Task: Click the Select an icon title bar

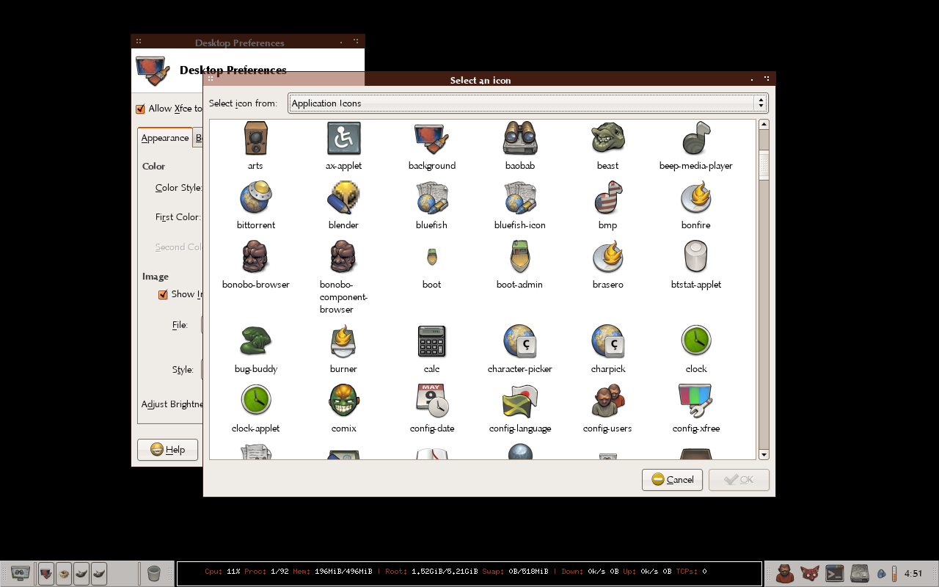Action: coord(489,79)
